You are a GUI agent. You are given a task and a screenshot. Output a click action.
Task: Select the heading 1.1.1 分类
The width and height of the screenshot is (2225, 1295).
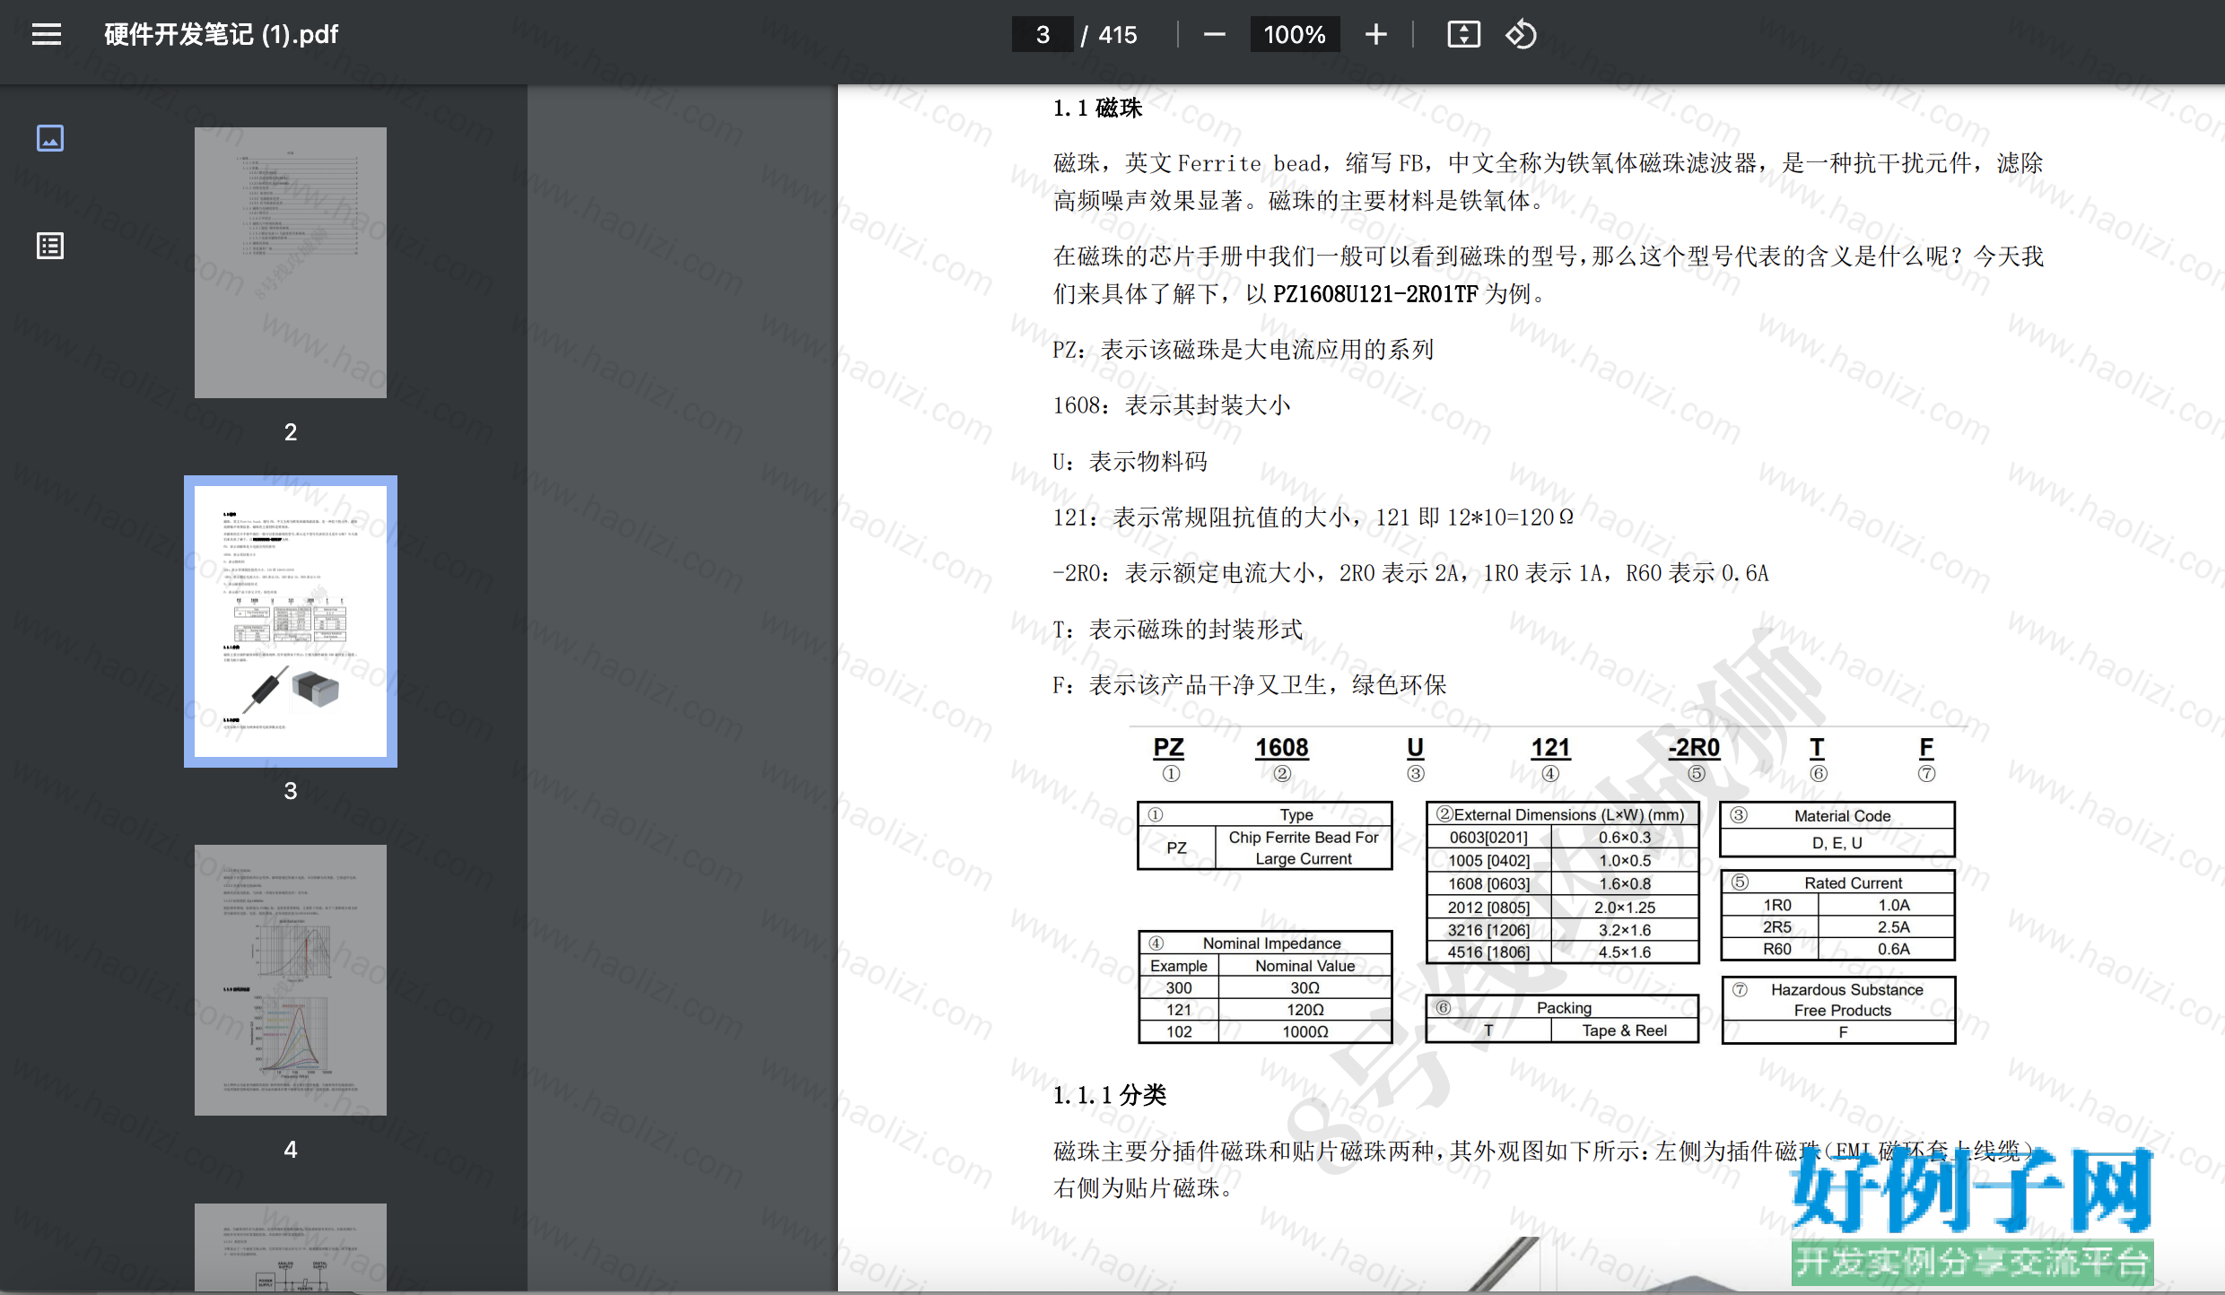[x=1110, y=1095]
